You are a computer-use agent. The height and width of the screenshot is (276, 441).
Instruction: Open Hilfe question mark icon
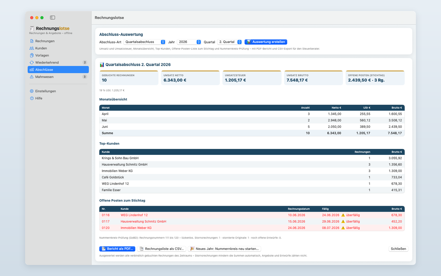point(32,98)
